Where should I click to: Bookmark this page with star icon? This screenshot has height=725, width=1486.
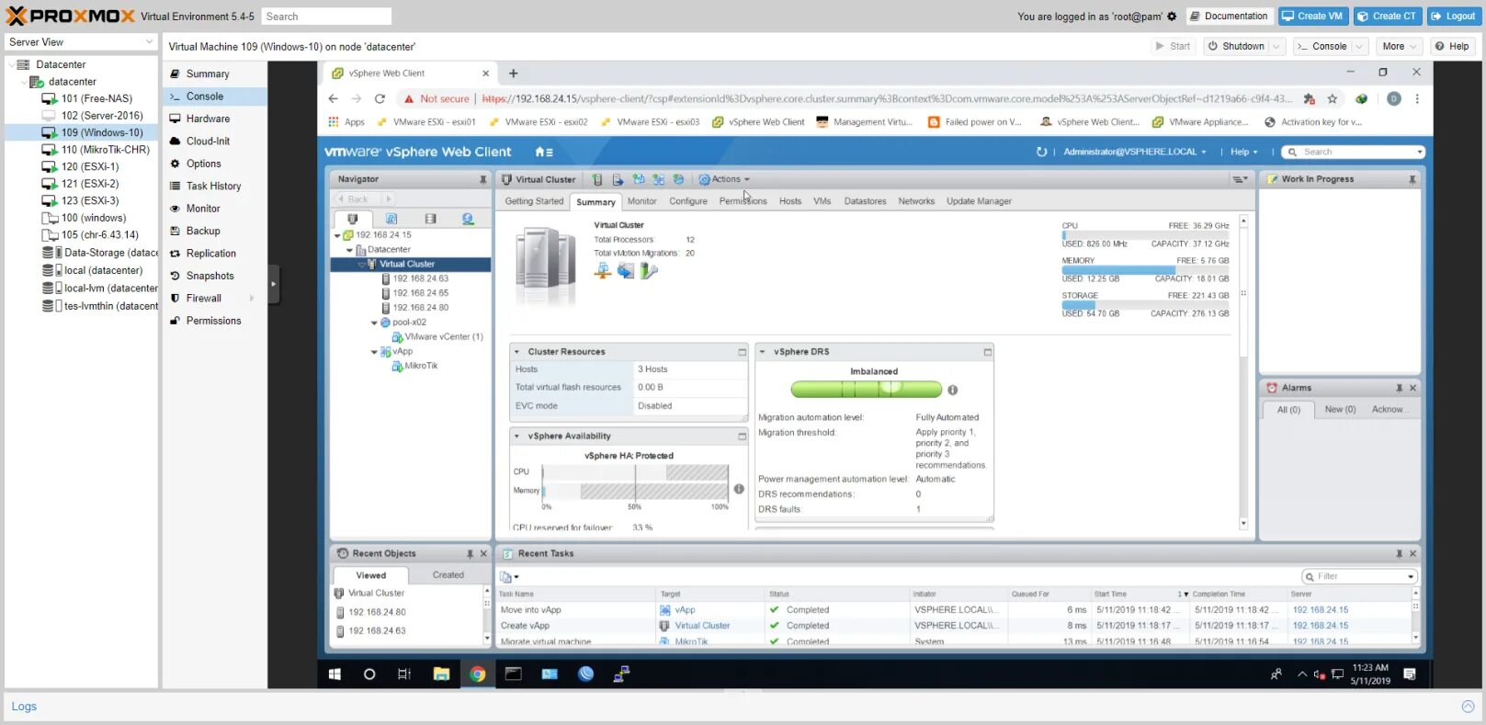[1333, 98]
